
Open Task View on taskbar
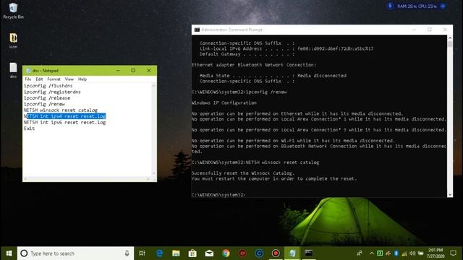142,253
